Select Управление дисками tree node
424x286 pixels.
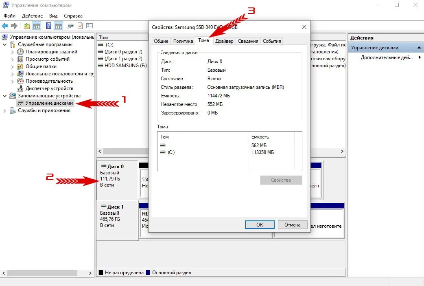tap(49, 103)
